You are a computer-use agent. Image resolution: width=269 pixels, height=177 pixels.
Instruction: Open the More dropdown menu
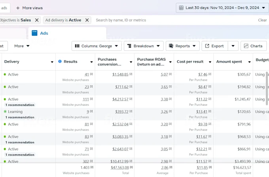22,46
